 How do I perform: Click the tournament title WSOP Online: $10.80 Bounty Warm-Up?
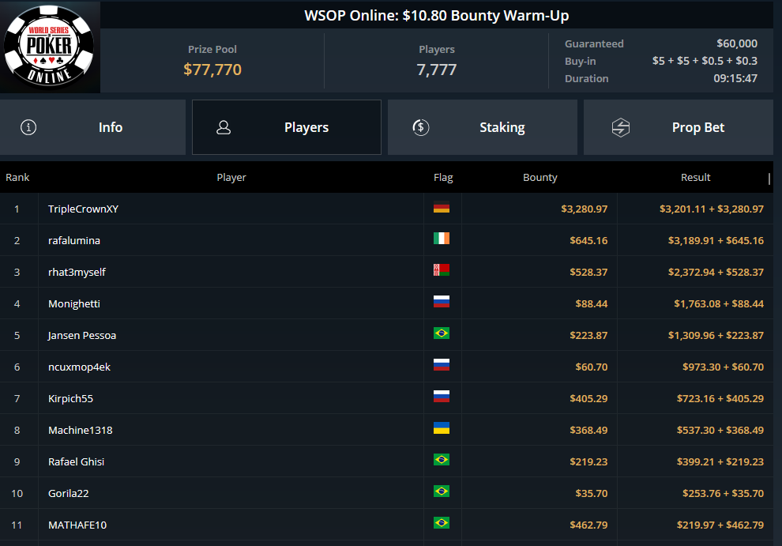pyautogui.click(x=437, y=16)
